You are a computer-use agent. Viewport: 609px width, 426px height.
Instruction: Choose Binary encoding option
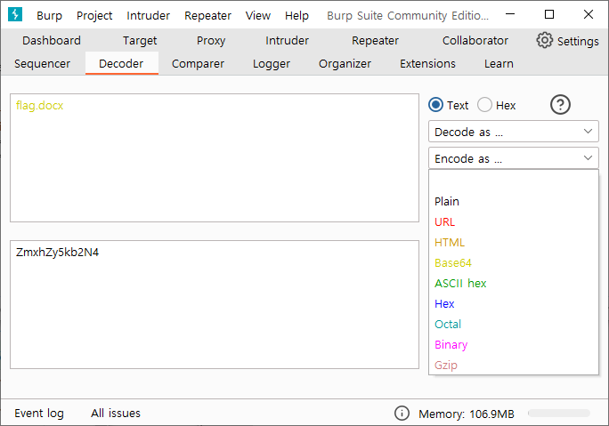coord(514,345)
